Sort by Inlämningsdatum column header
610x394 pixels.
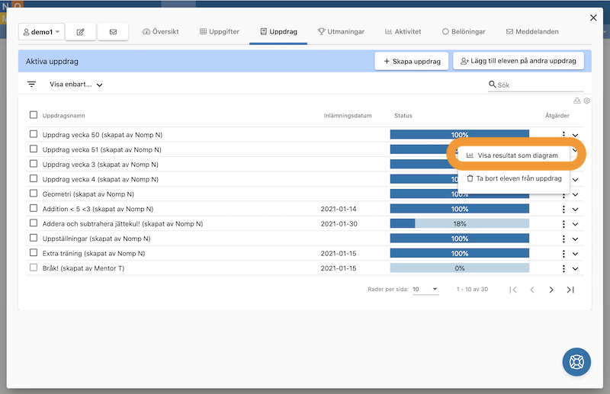coord(348,116)
